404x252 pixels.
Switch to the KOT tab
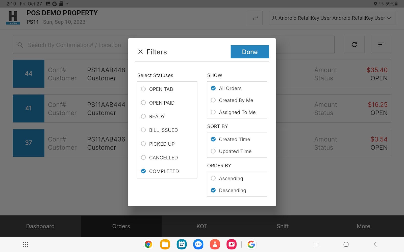(202, 226)
